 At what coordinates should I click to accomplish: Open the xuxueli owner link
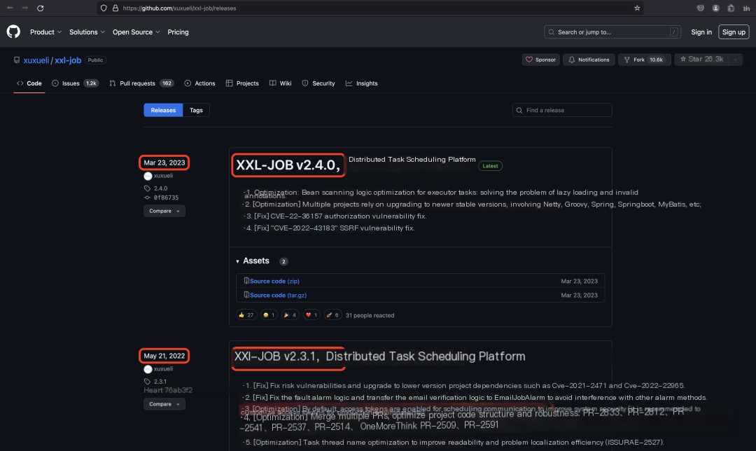[x=36, y=60]
